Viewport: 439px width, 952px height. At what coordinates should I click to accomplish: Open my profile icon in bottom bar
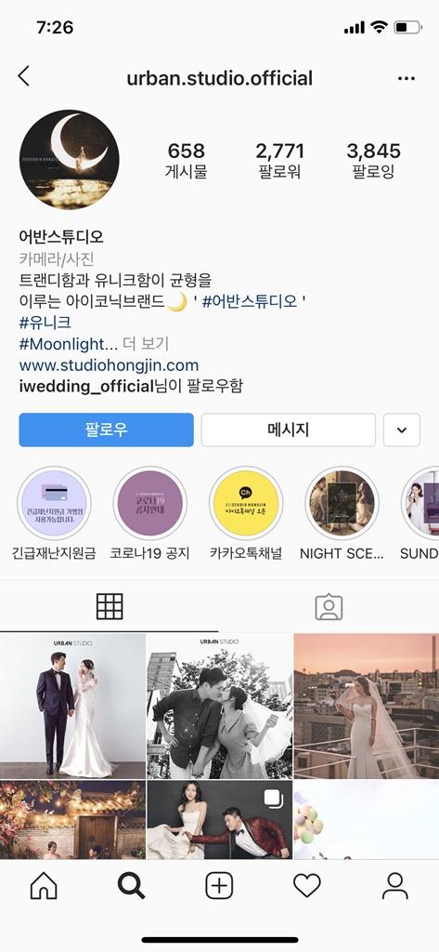pyautogui.click(x=394, y=886)
